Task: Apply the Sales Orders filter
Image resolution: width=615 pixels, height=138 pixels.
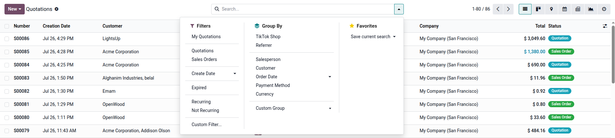Action: point(204,59)
